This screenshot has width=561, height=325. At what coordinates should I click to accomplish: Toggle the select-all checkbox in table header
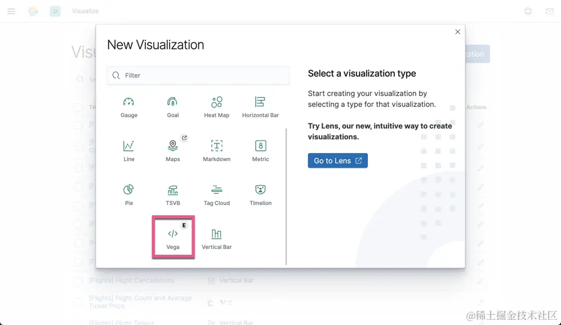click(78, 107)
